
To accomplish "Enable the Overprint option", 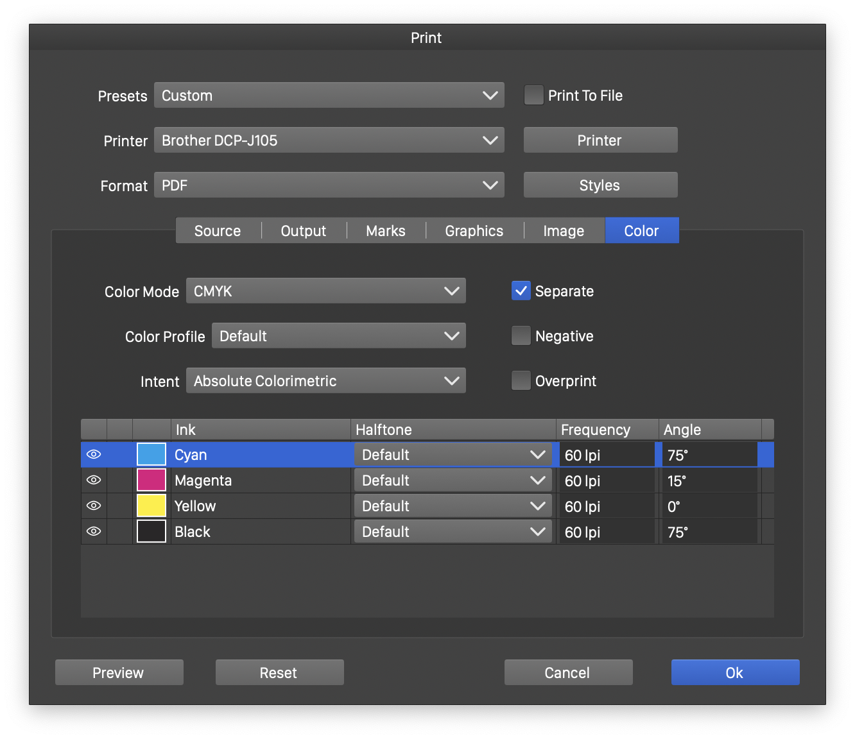I will pos(521,380).
